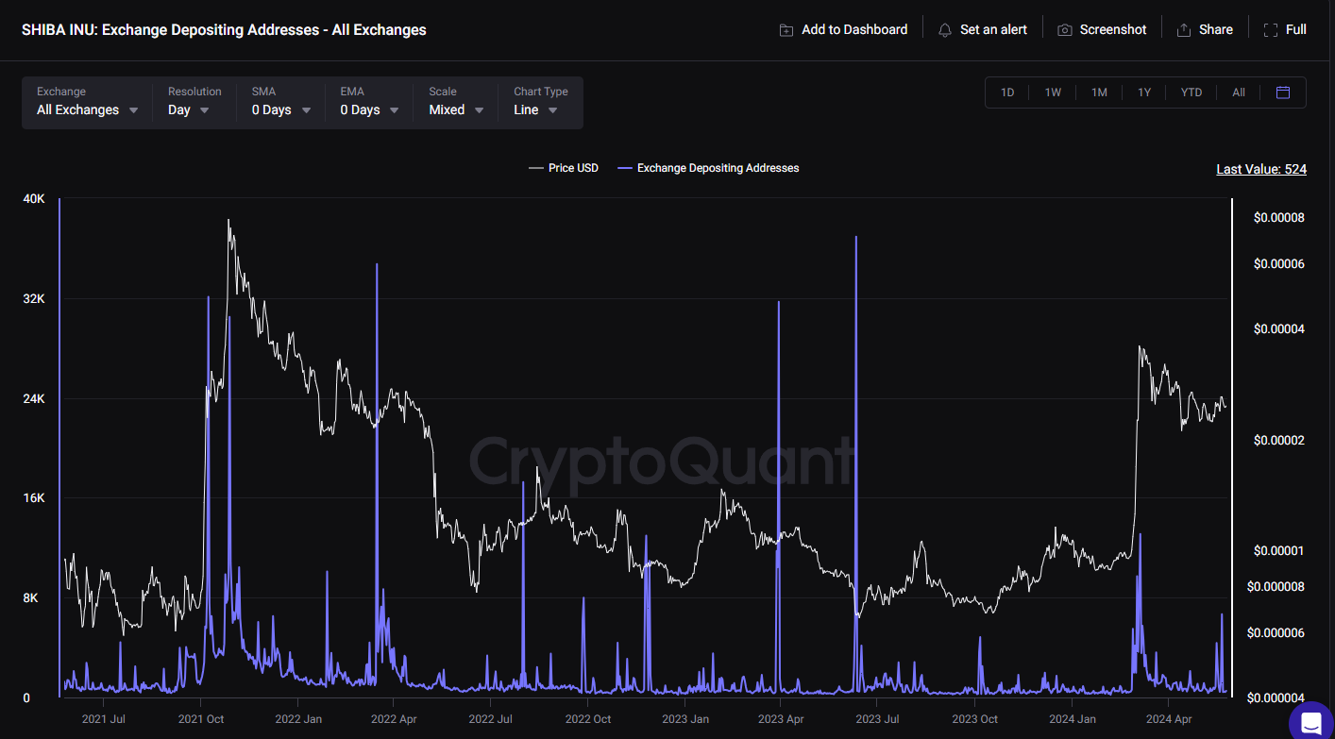Click the Last Value: 524 link
This screenshot has width=1335, height=739.
point(1261,169)
